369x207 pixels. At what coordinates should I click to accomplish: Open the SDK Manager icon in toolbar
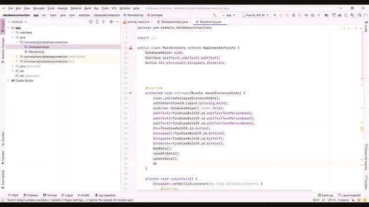pyautogui.click(x=352, y=15)
